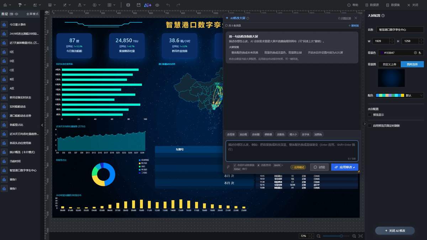
Task: Click the AI prompt description text area
Action: pyautogui.click(x=292, y=151)
